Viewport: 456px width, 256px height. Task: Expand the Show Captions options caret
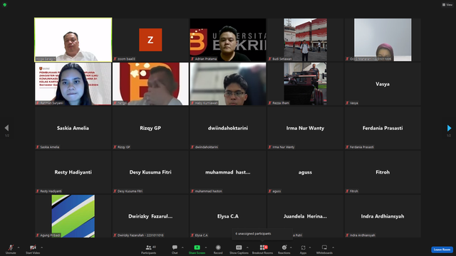tap(247, 247)
